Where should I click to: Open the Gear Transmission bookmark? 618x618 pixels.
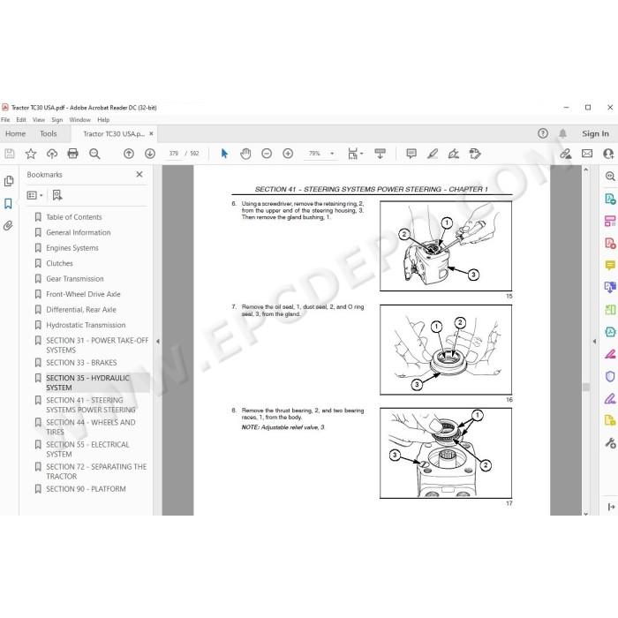[75, 279]
